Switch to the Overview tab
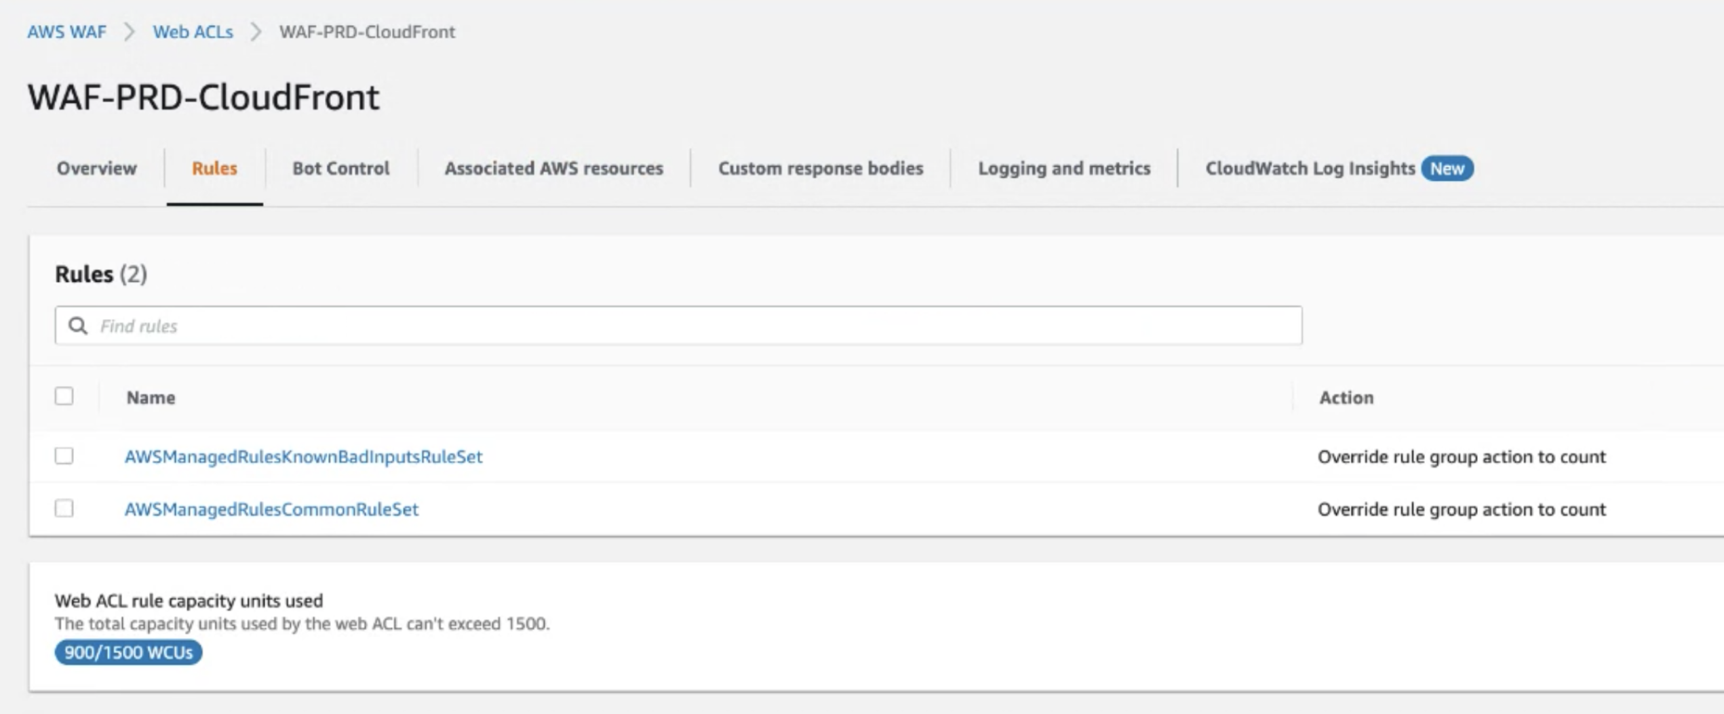The image size is (1724, 714). click(x=96, y=168)
